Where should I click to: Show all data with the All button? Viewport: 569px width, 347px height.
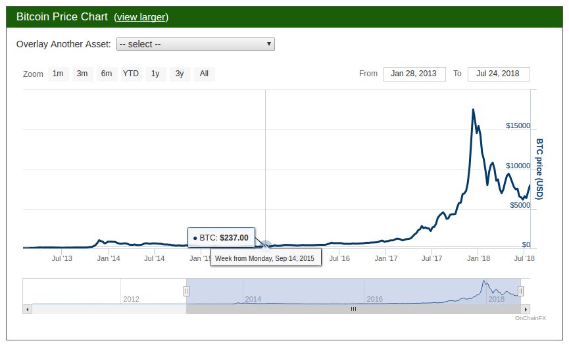click(x=204, y=74)
